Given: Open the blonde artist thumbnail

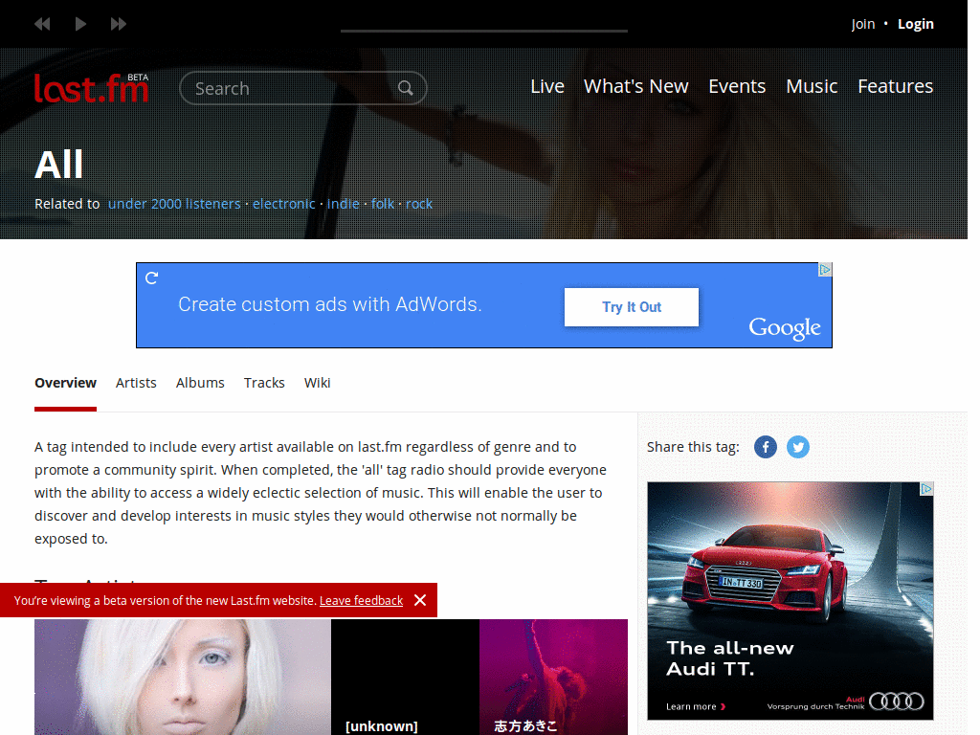Looking at the screenshot, I should tap(183, 677).
